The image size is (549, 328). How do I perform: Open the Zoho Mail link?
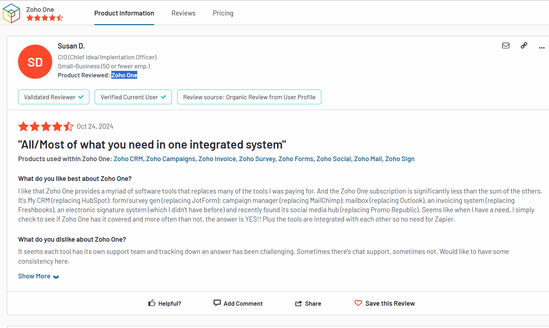pyautogui.click(x=368, y=159)
